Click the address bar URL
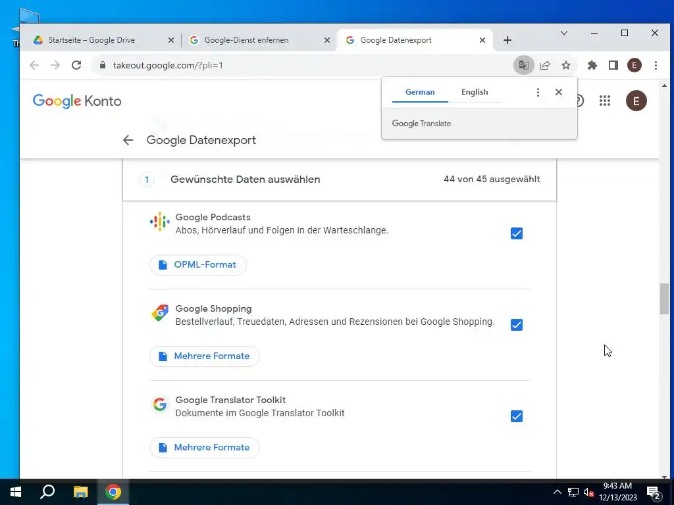This screenshot has height=505, width=674. [168, 65]
